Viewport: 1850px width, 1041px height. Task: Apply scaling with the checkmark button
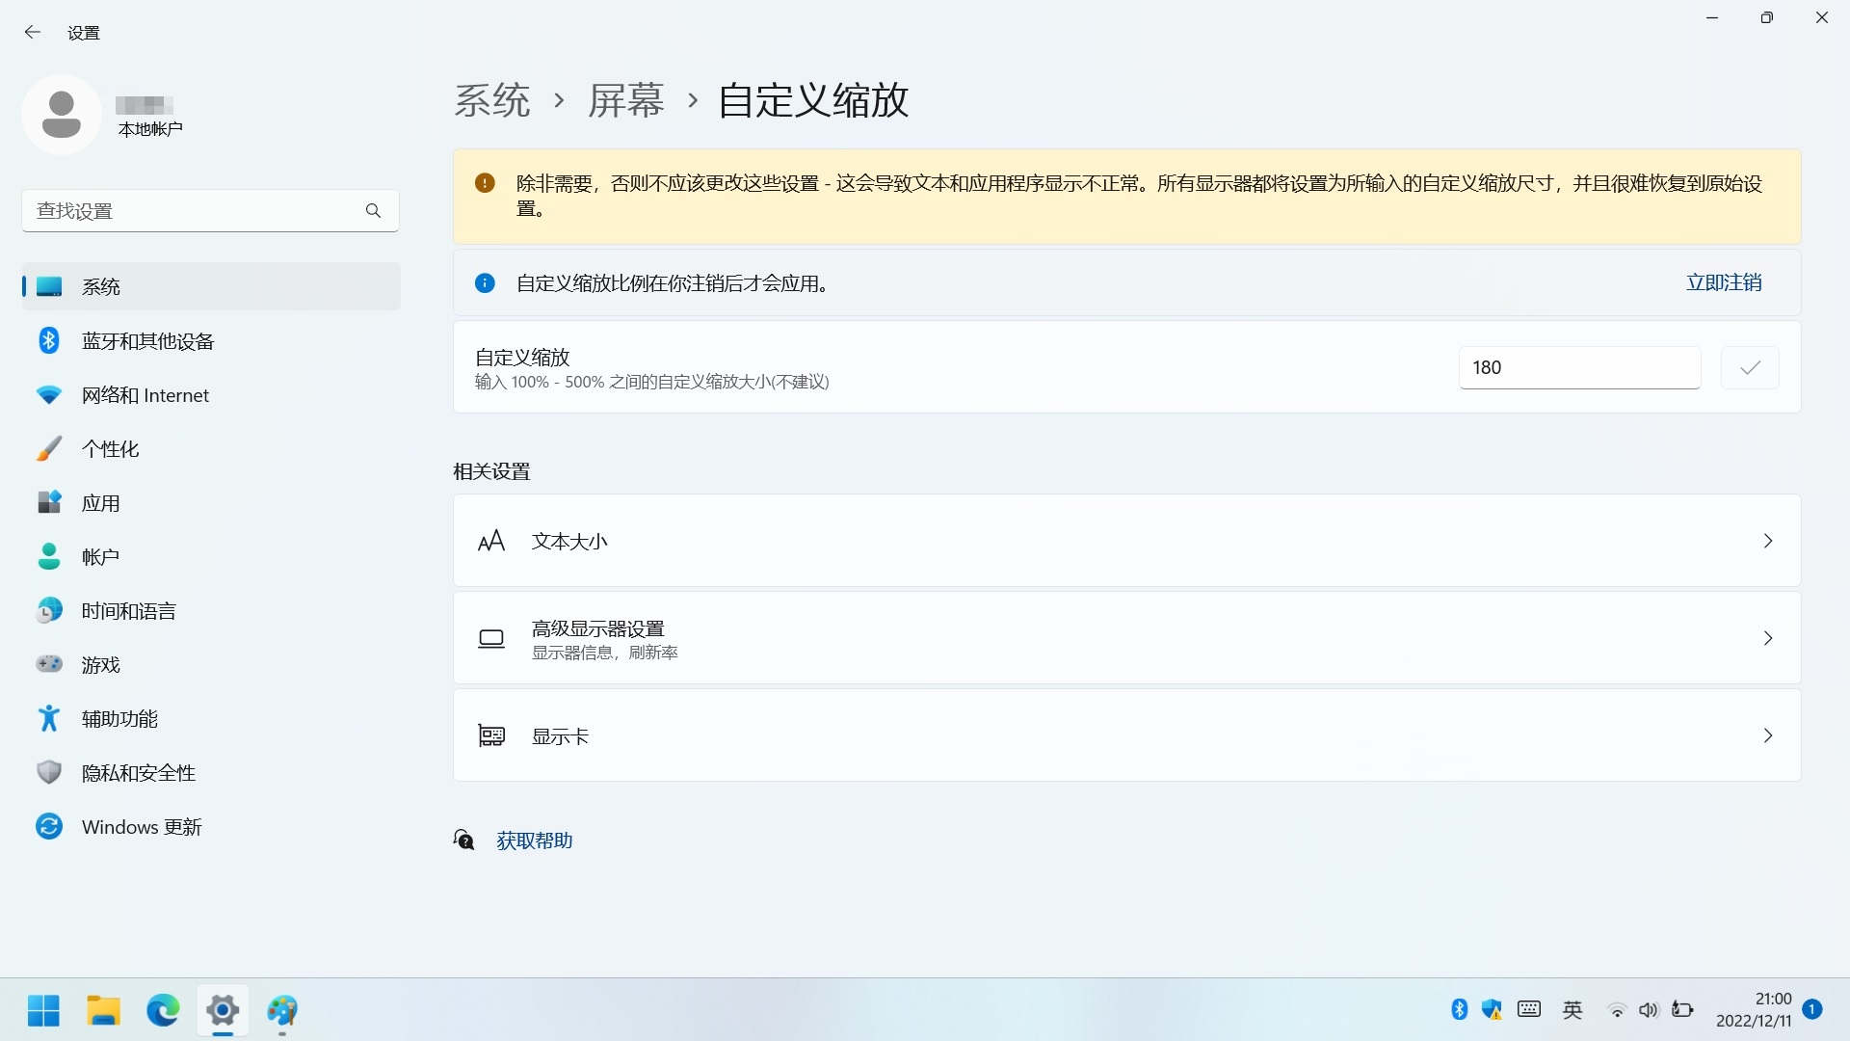point(1750,367)
